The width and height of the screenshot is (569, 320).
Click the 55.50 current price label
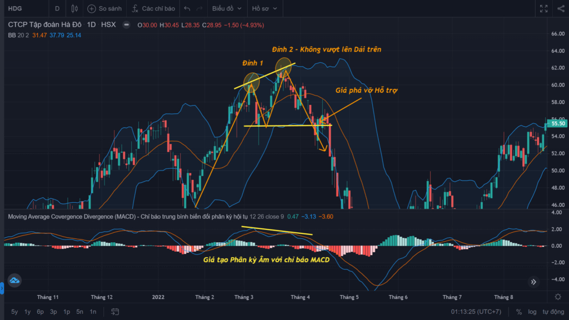558,124
